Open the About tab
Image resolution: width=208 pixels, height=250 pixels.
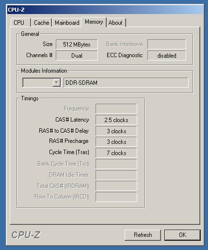click(x=116, y=23)
